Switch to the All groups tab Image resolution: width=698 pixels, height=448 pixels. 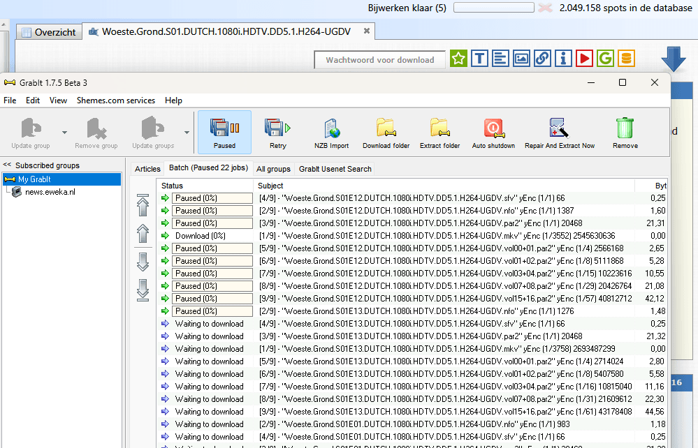(273, 169)
